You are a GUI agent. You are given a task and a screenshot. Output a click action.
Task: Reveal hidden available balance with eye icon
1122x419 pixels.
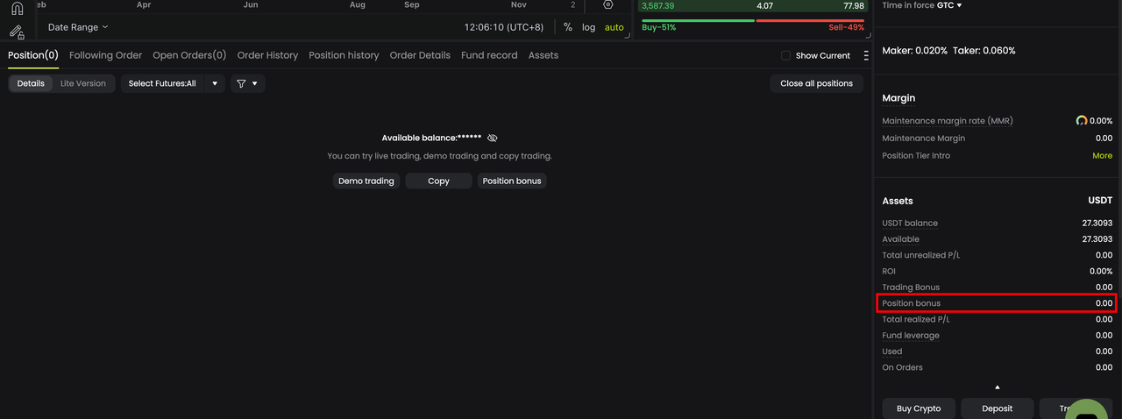click(493, 138)
